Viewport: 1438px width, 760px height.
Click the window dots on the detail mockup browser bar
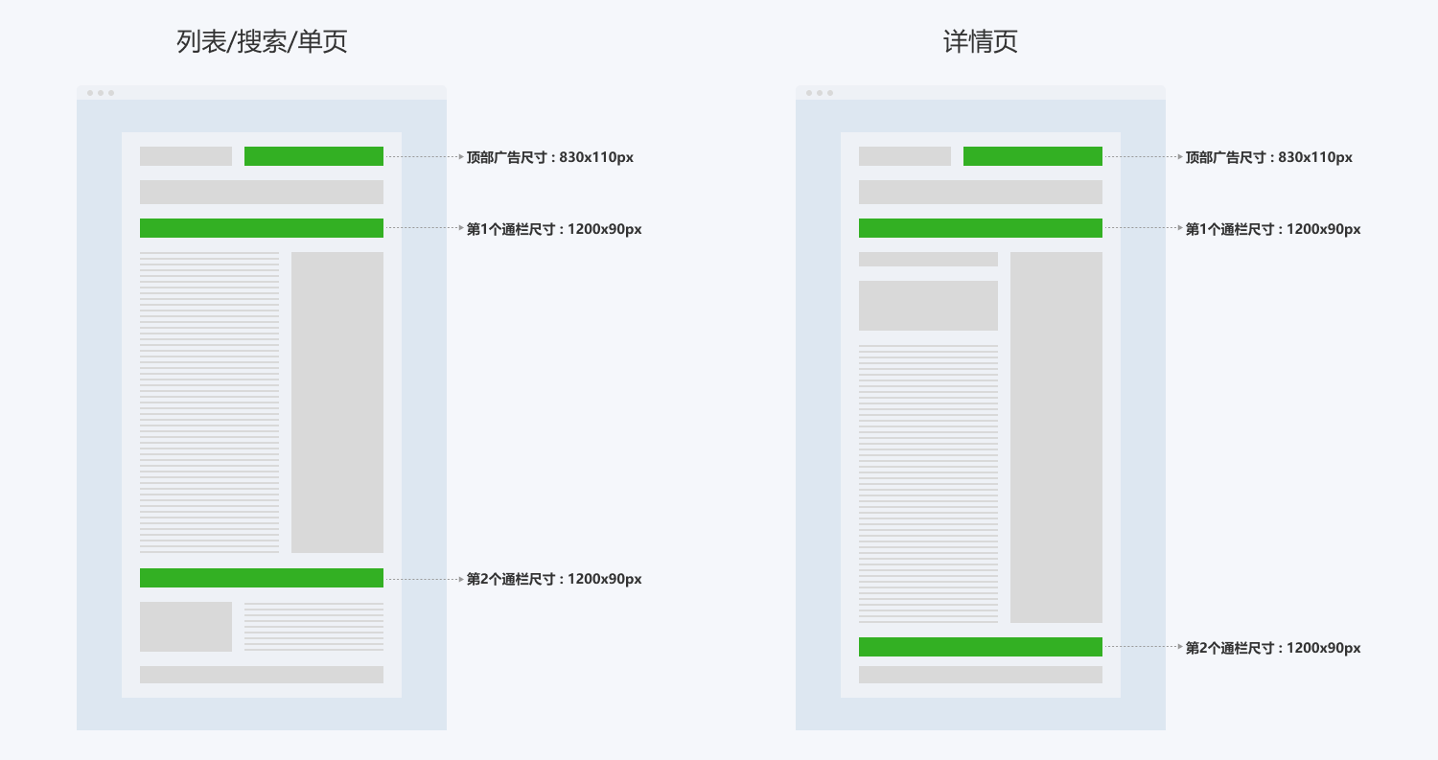click(x=820, y=93)
